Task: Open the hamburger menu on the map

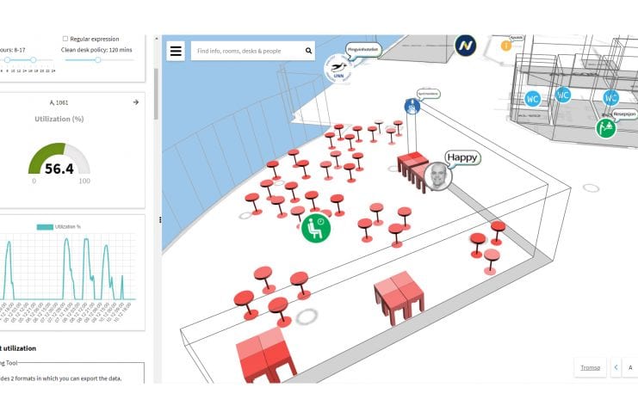Action: coord(176,51)
